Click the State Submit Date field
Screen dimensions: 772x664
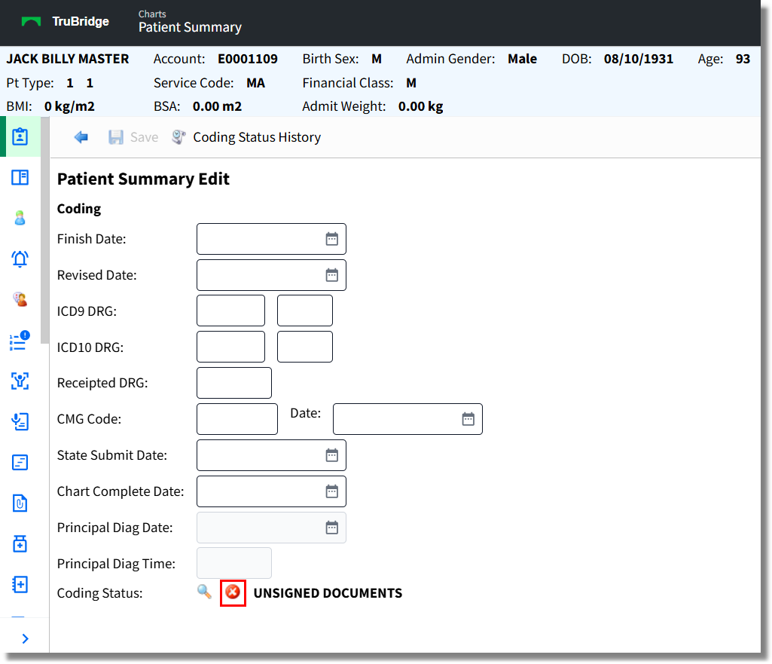(271, 455)
